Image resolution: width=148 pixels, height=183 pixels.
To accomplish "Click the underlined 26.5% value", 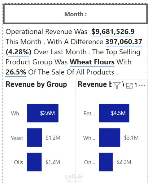I will pyautogui.click(x=16, y=72).
